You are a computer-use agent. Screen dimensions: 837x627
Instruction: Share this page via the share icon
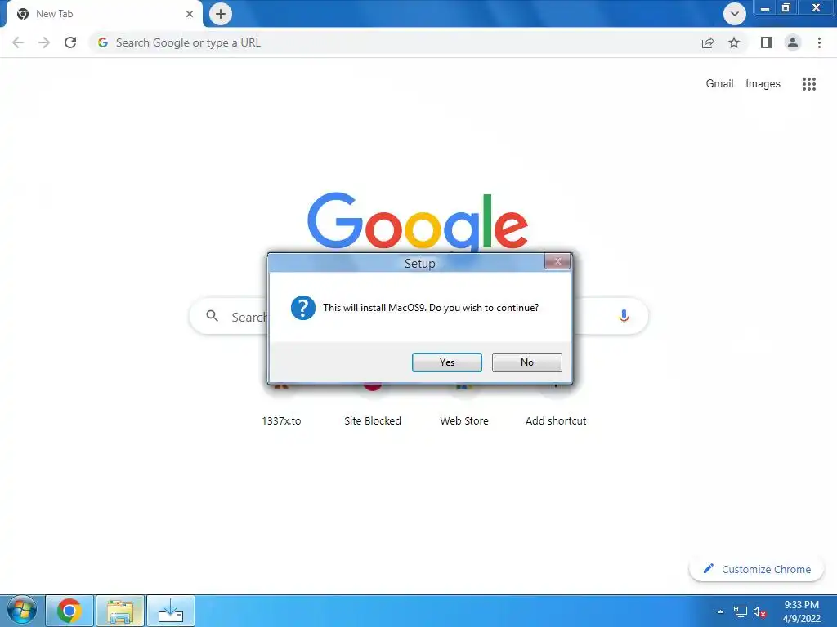pos(708,42)
